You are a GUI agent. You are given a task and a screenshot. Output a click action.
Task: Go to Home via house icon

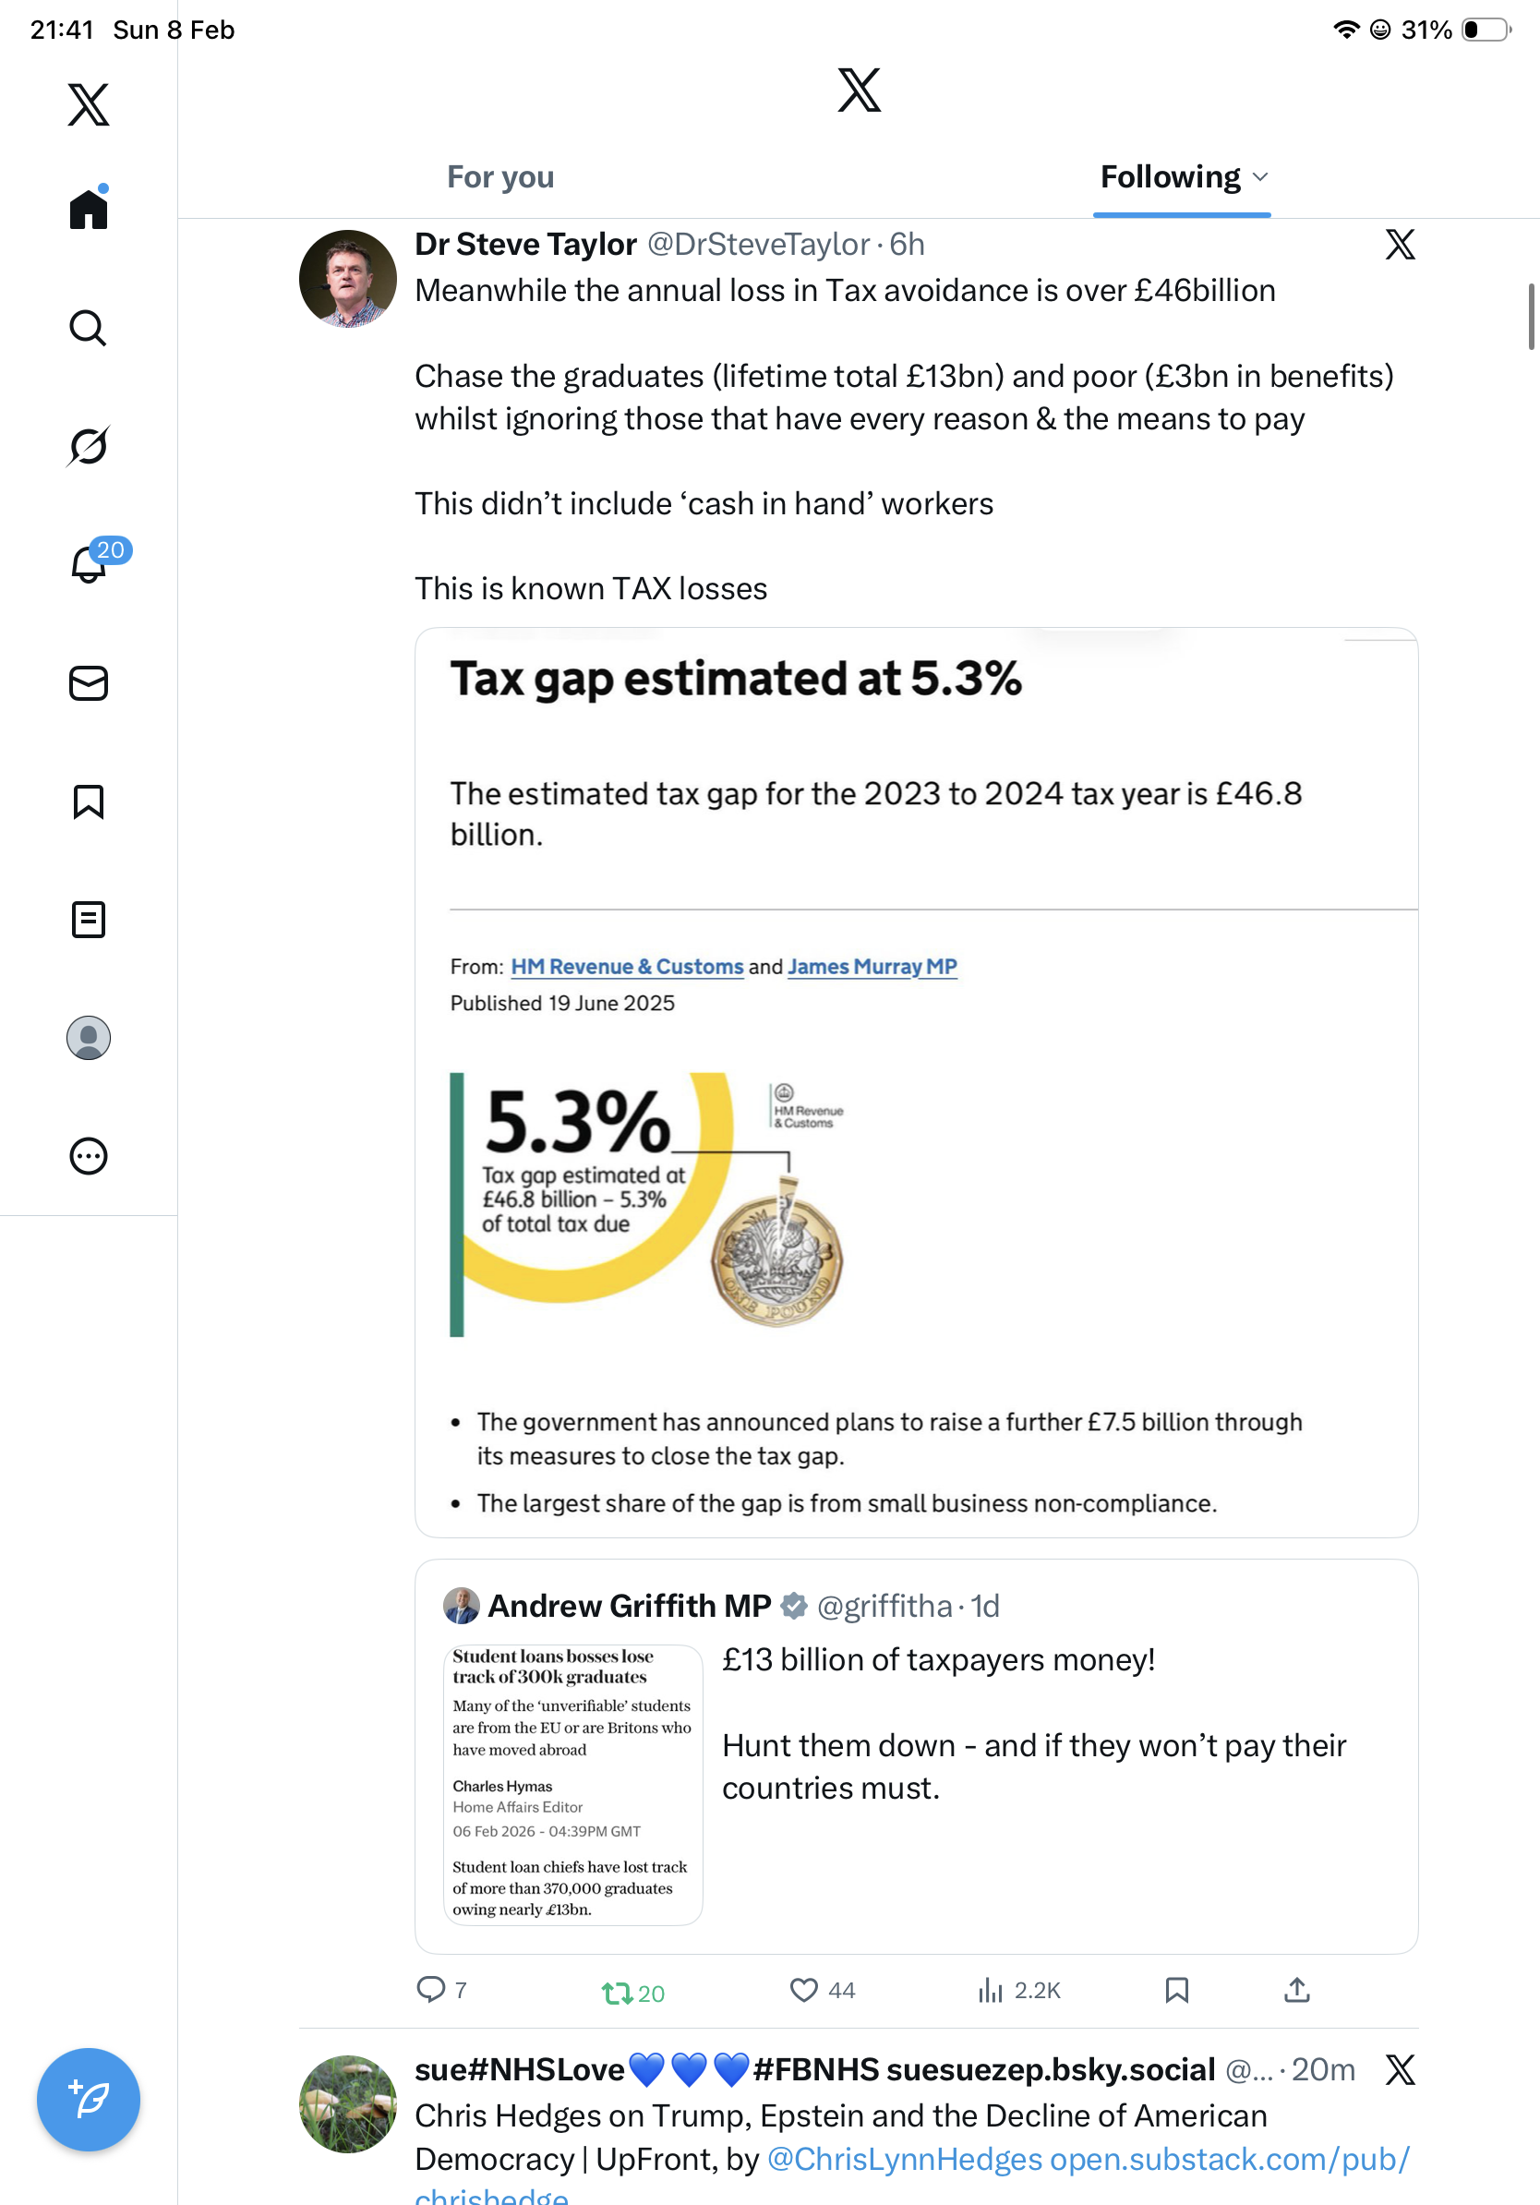(89, 210)
